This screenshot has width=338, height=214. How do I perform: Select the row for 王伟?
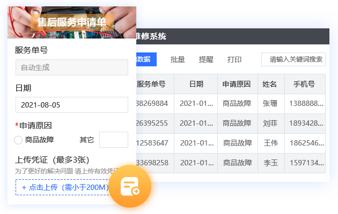pos(269,143)
